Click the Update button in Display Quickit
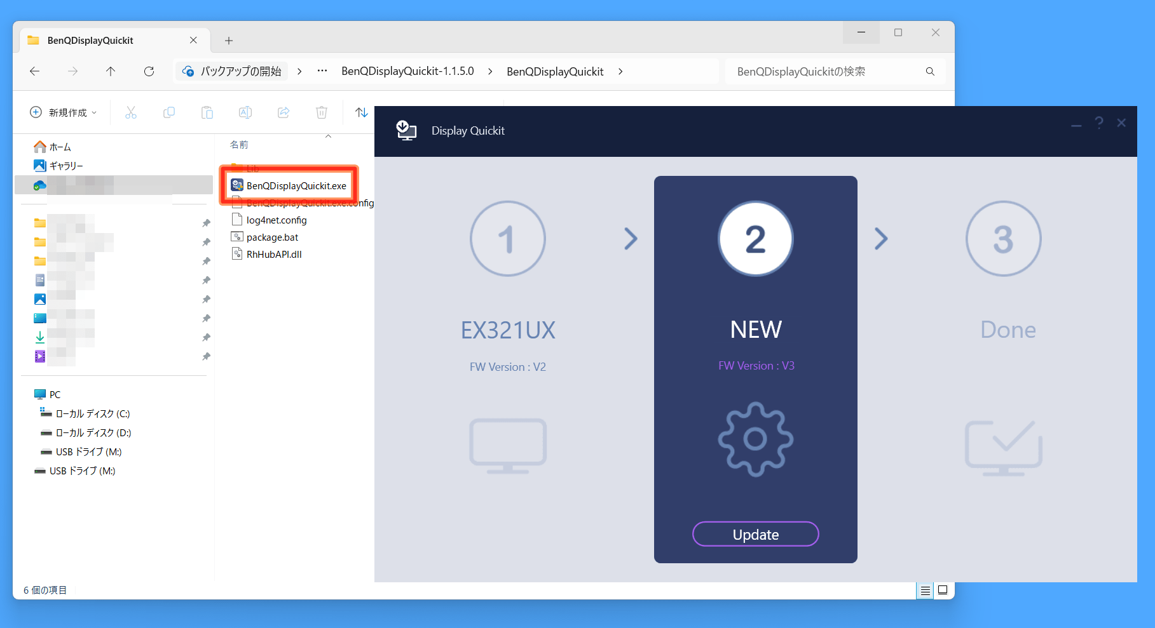Viewport: 1155px width, 628px height. click(x=755, y=534)
